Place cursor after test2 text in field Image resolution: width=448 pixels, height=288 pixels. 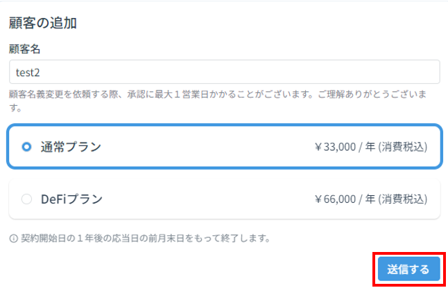point(41,73)
